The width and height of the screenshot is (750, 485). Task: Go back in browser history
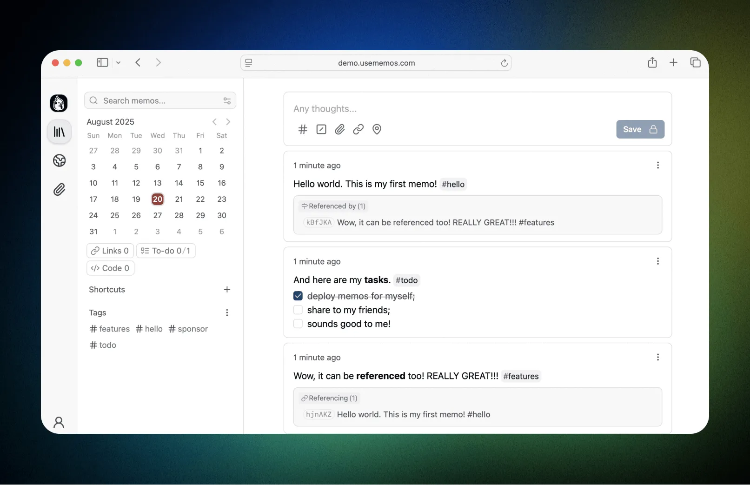[138, 62]
